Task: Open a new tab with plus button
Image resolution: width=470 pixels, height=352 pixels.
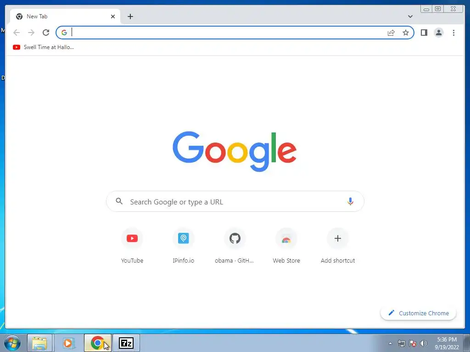Action: point(130,16)
